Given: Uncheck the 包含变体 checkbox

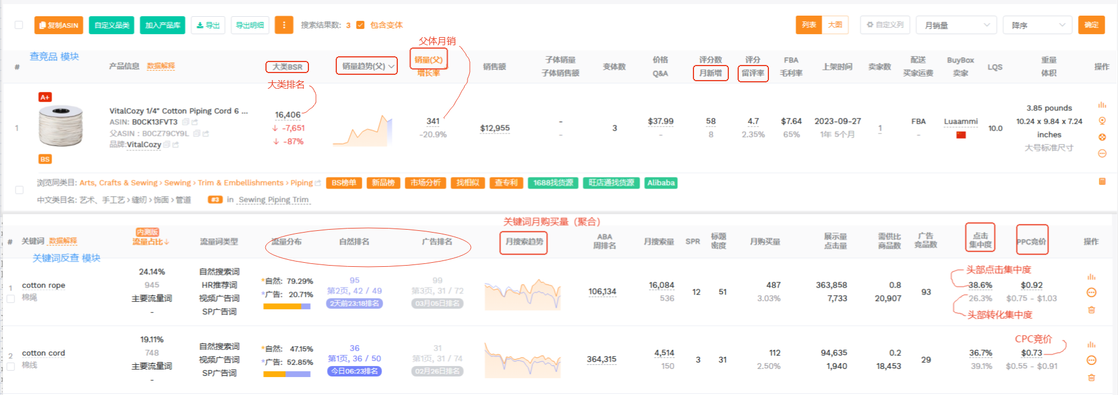Looking at the screenshot, I should 360,25.
